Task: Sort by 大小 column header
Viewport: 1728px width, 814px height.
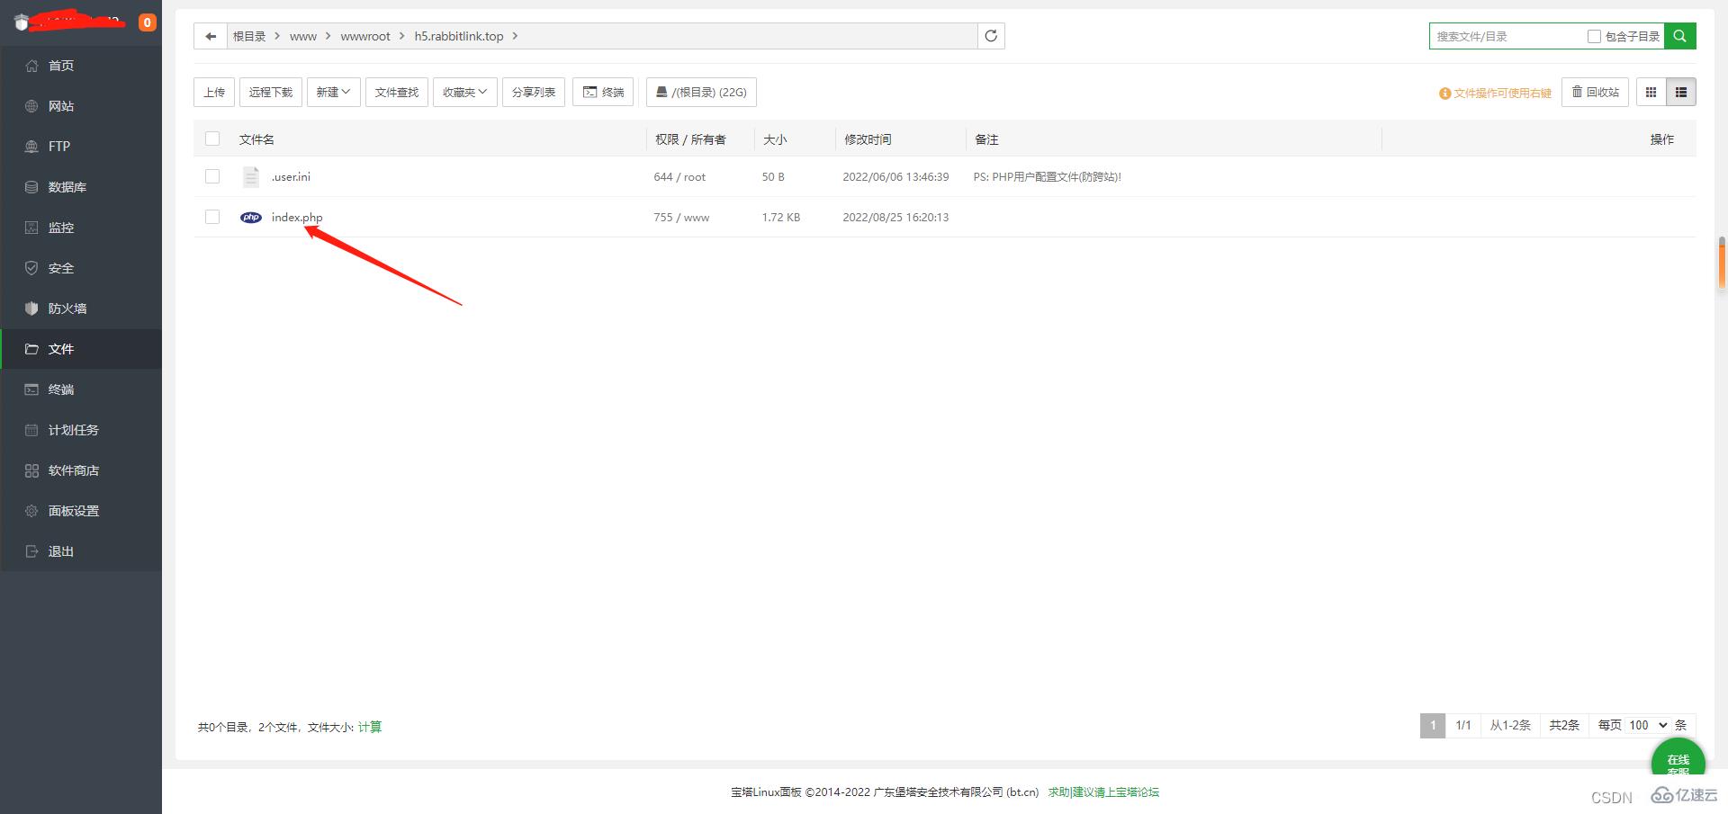Action: point(775,139)
